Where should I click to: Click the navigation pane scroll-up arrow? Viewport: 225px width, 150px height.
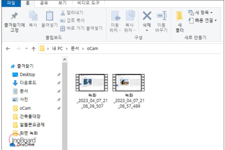65,59
